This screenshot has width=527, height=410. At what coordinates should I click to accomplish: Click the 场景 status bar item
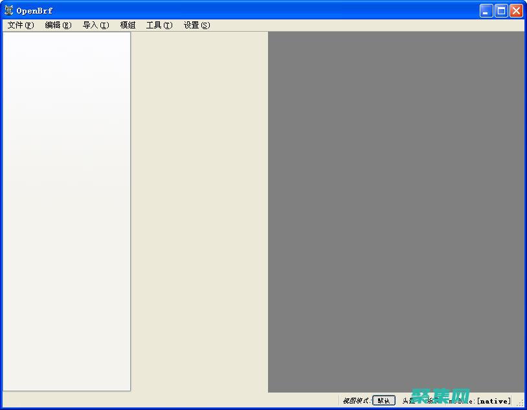(433, 400)
